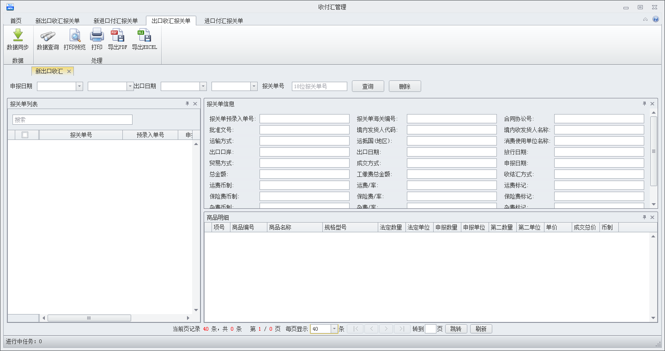Screen dimensions: 665x351
Task: Go to first page navigation button
Action: click(355, 329)
